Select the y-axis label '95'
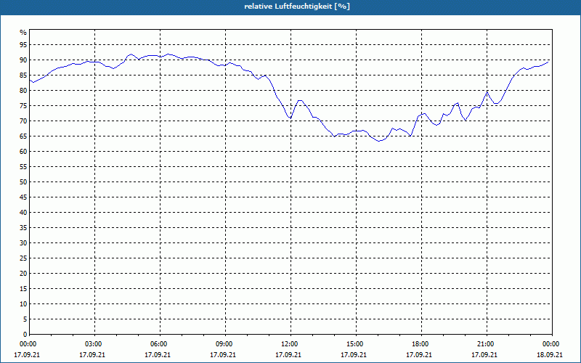Image resolution: width=581 pixels, height=363 pixels. pos(23,45)
